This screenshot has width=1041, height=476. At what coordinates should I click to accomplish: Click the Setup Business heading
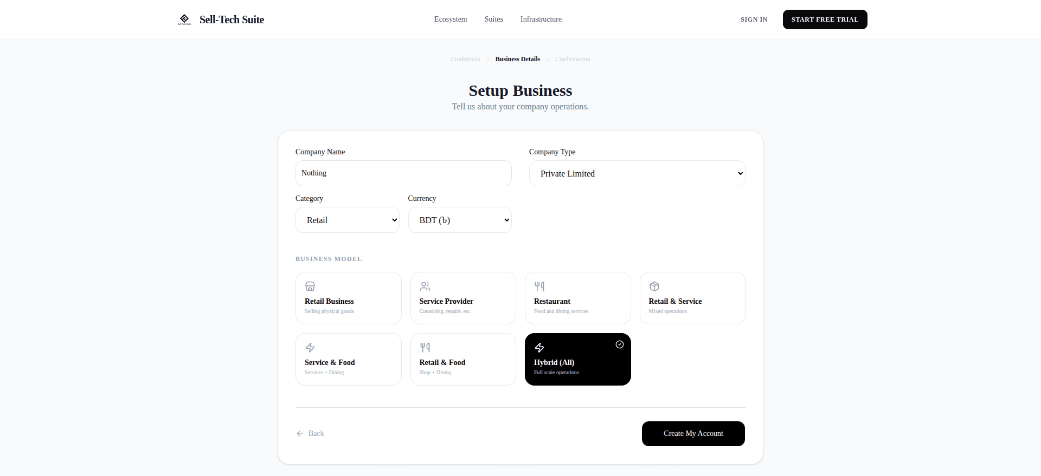pos(520,90)
